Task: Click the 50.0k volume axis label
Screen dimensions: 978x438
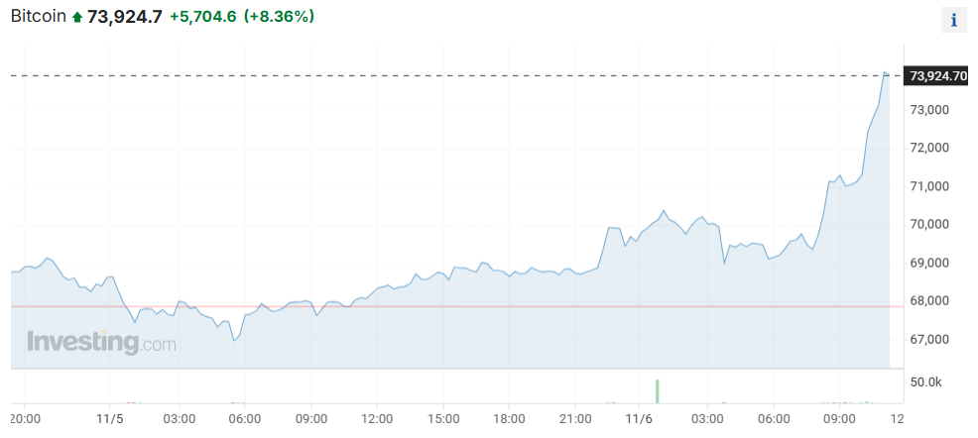Action: (x=926, y=382)
